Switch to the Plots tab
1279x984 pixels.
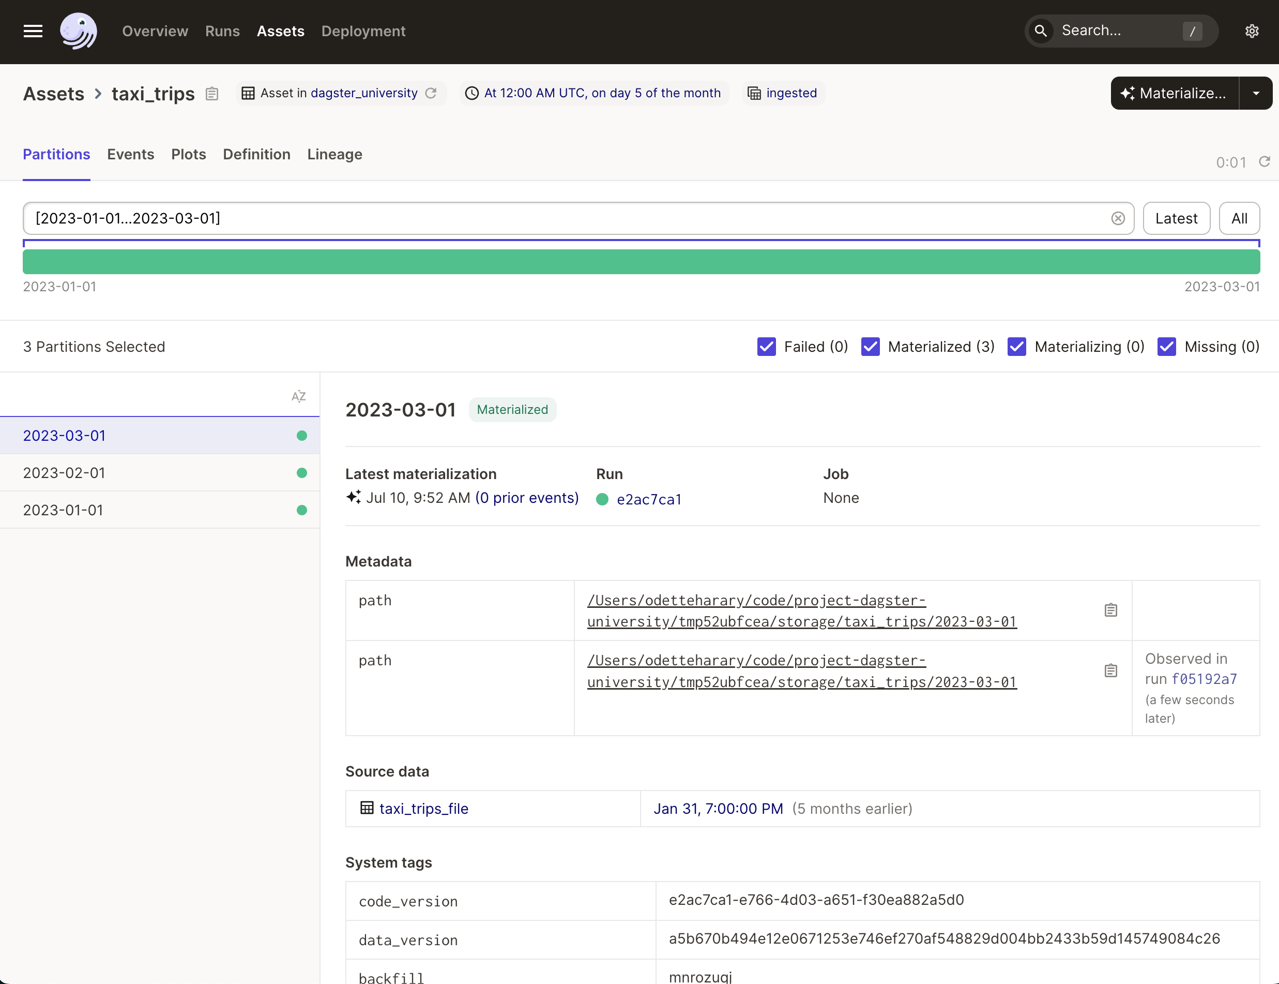(x=189, y=155)
